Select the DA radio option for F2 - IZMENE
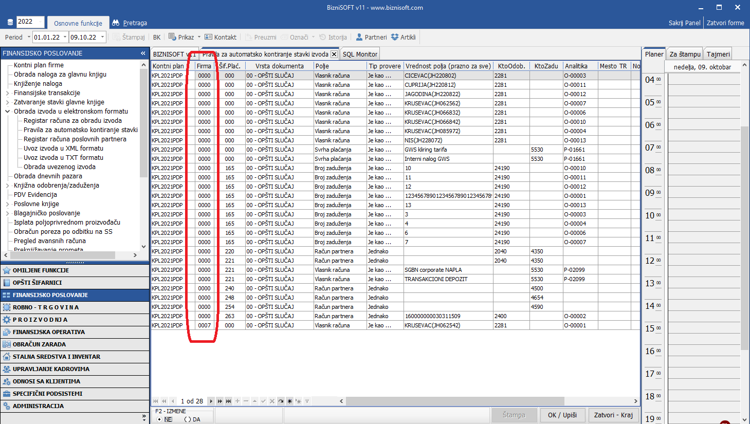Image resolution: width=750 pixels, height=424 pixels. pos(187,419)
